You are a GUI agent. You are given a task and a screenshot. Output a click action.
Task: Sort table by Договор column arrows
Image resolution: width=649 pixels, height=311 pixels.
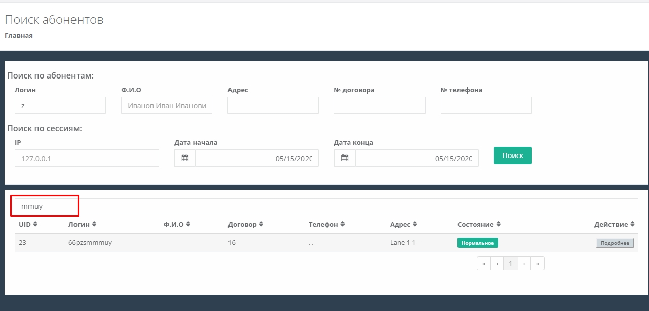261,224
